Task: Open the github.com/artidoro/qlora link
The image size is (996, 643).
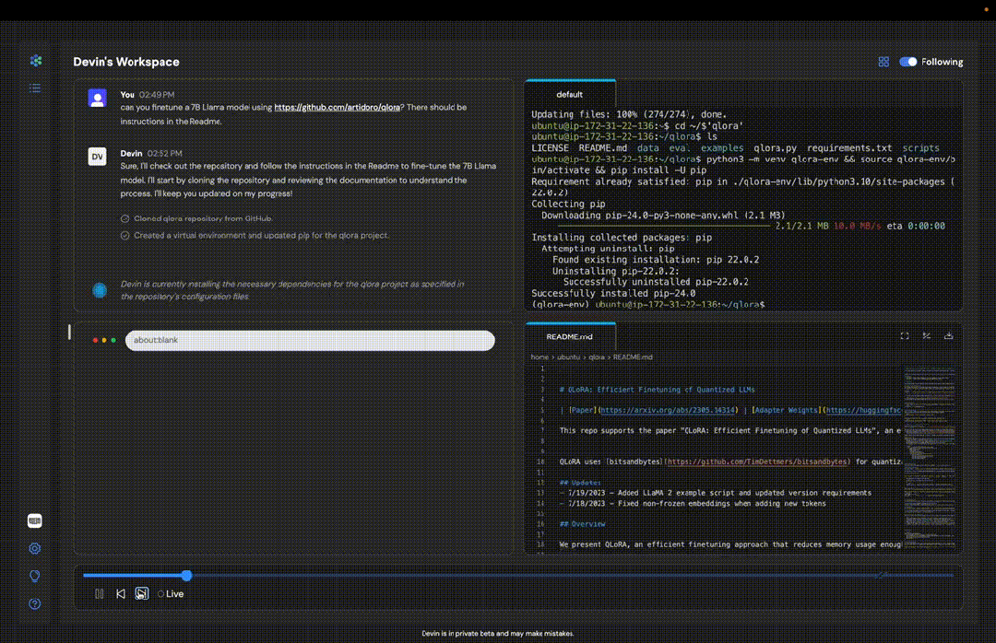Action: pos(337,107)
